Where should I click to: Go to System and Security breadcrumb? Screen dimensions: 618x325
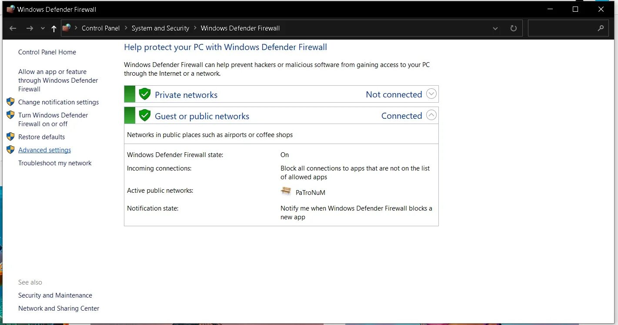[x=160, y=28]
